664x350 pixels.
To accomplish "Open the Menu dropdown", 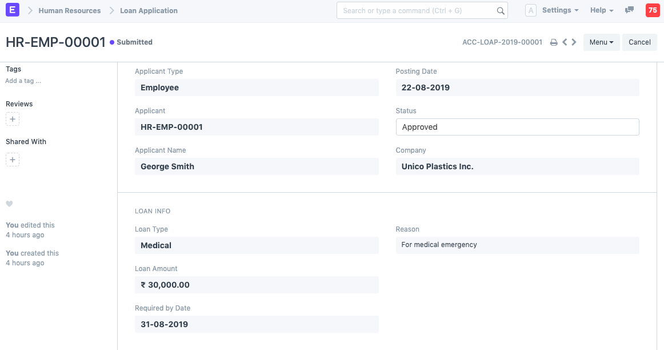I will 601,42.
